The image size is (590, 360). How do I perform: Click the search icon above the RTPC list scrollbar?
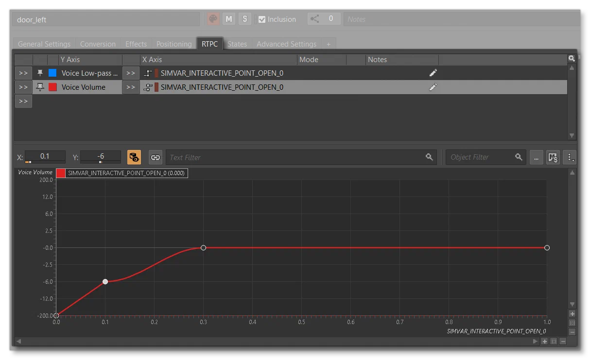click(x=572, y=59)
